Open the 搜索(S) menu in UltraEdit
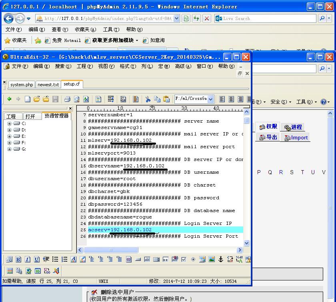 click(63, 66)
